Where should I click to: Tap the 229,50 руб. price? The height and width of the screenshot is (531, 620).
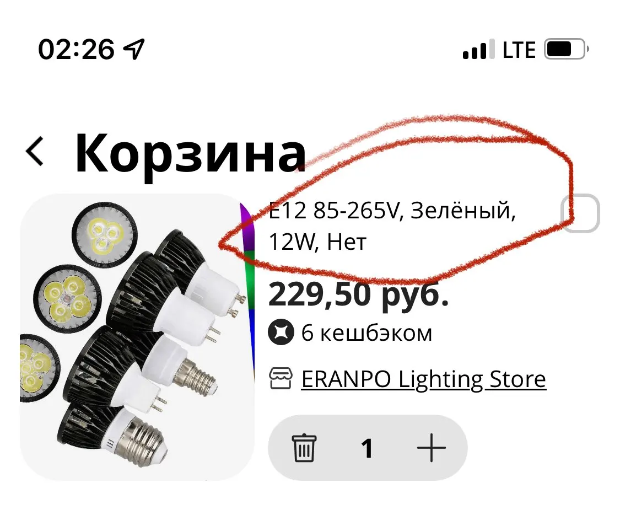point(358,294)
